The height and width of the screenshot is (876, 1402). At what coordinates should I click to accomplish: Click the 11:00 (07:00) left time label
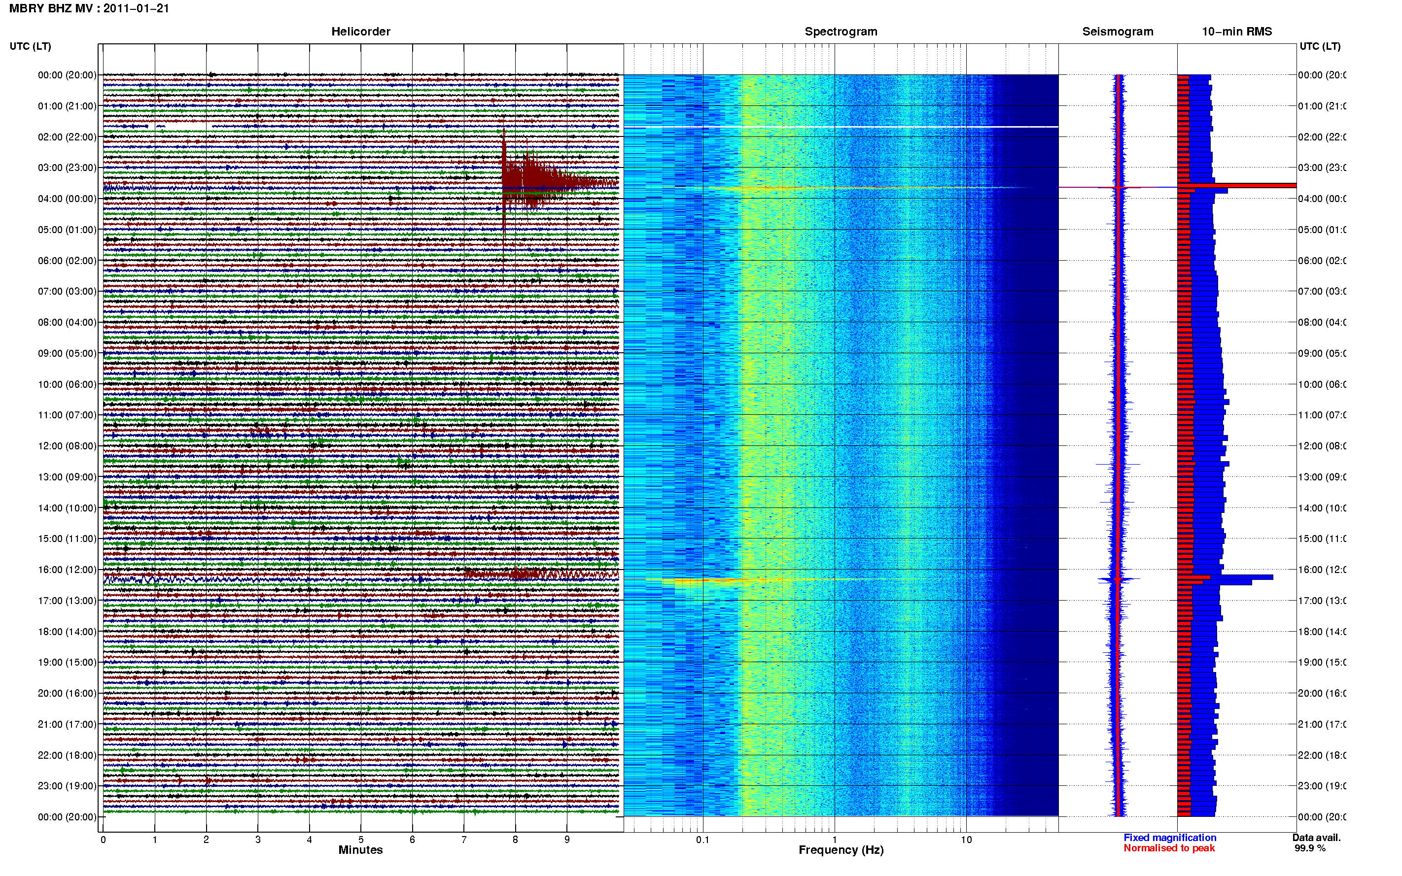pos(67,415)
